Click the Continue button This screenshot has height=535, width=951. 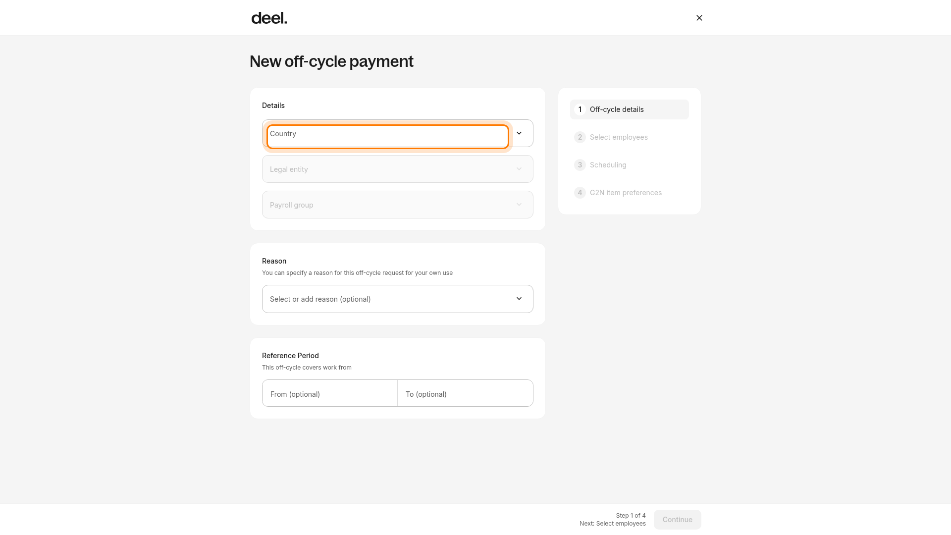point(677,520)
